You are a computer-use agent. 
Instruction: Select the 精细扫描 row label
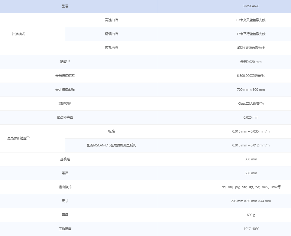click(111, 34)
